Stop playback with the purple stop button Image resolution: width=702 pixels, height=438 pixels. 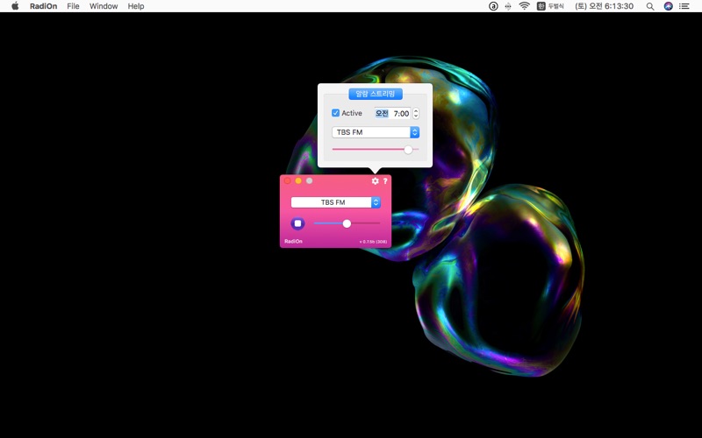pyautogui.click(x=297, y=223)
